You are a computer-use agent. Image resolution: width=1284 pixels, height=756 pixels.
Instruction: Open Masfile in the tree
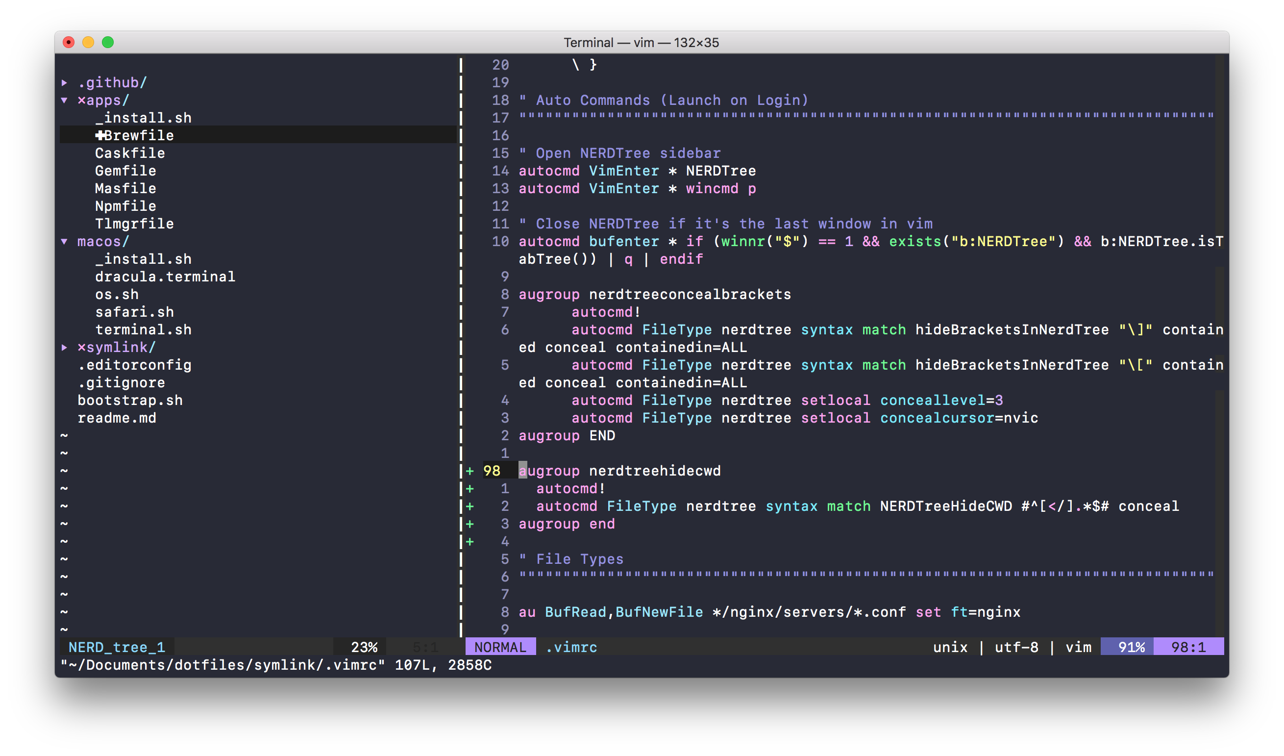coord(125,188)
